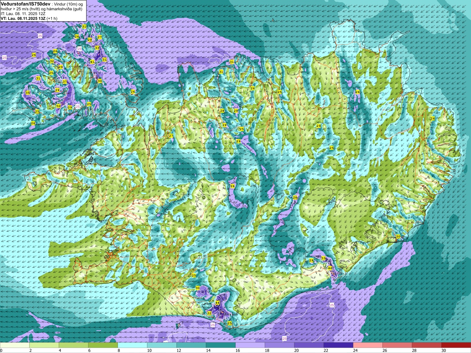Click the 16–18 m/s light lavender legend swatch
Viewport: 471px width, 353px height.
pos(250,345)
